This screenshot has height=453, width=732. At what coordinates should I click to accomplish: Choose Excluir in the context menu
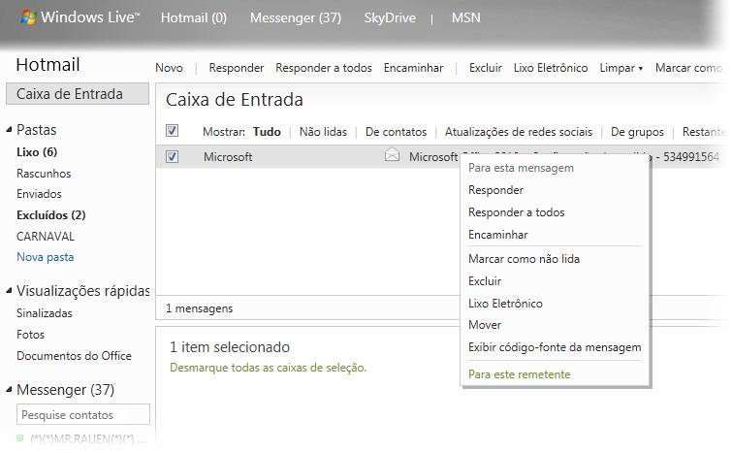485,281
